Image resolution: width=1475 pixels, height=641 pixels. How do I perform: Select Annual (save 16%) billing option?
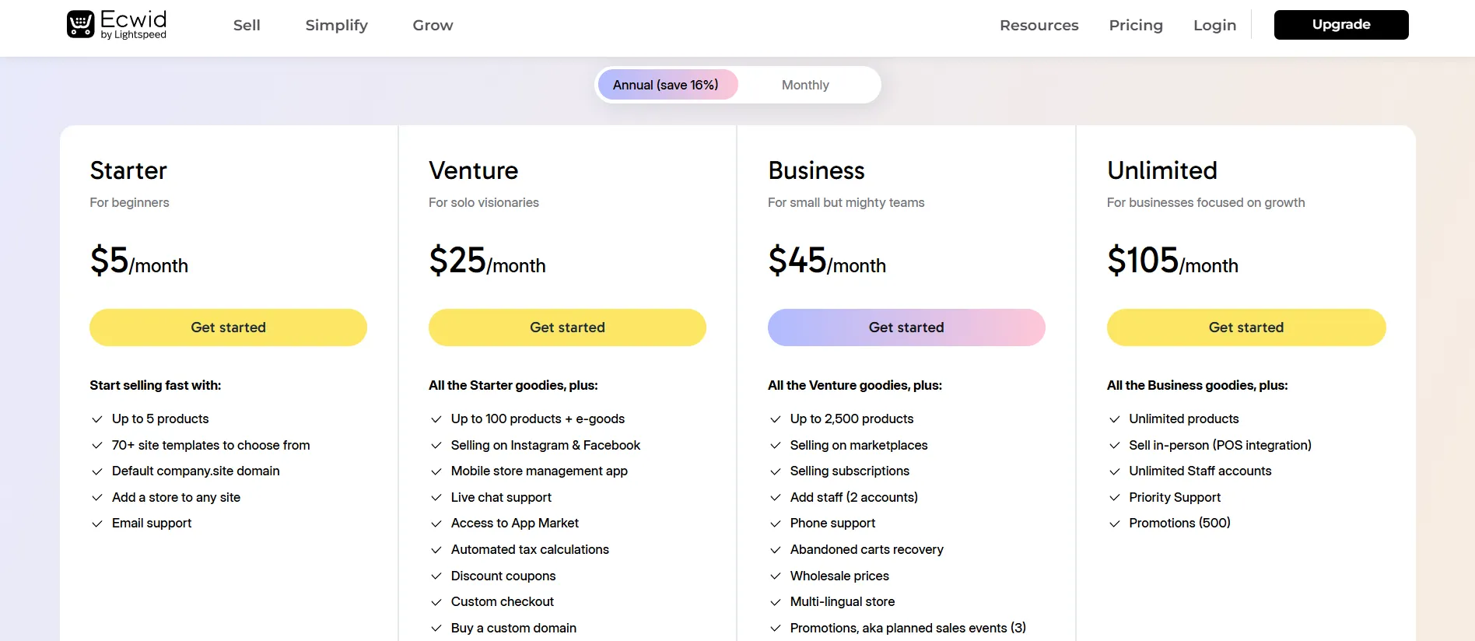pos(666,85)
